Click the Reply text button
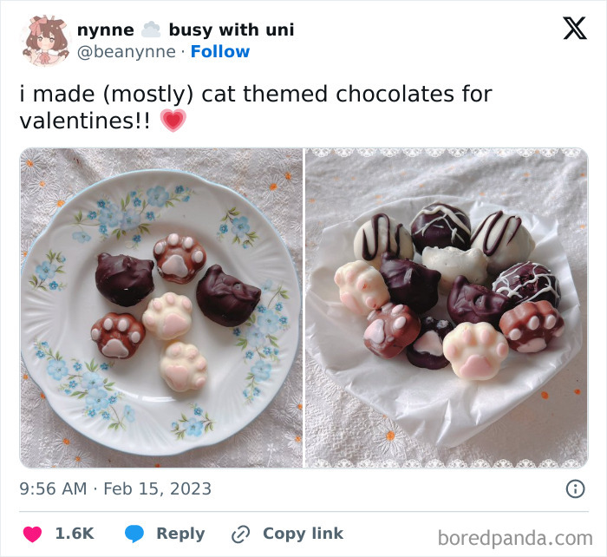The height and width of the screenshot is (557, 607). pos(180,534)
